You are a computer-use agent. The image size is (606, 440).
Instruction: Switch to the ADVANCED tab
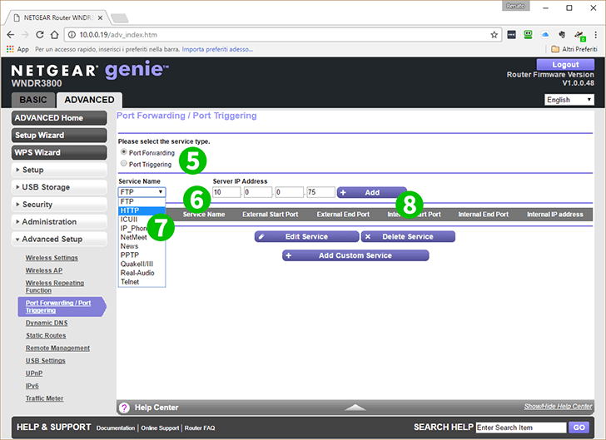tap(89, 100)
